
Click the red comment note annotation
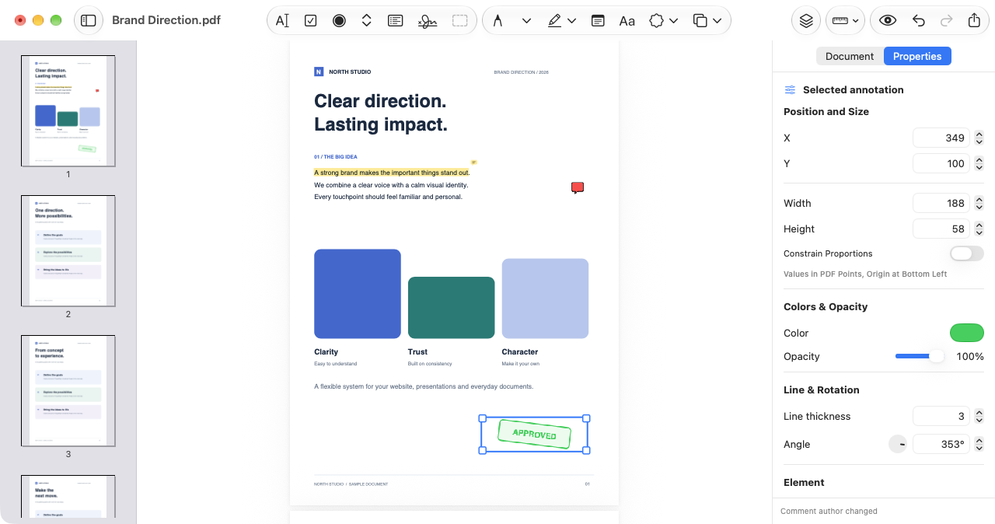578,187
